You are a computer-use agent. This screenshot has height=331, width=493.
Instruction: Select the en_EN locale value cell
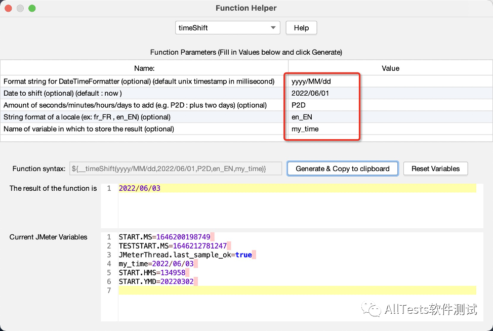point(390,117)
